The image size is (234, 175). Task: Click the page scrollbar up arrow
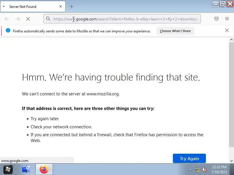231,40
